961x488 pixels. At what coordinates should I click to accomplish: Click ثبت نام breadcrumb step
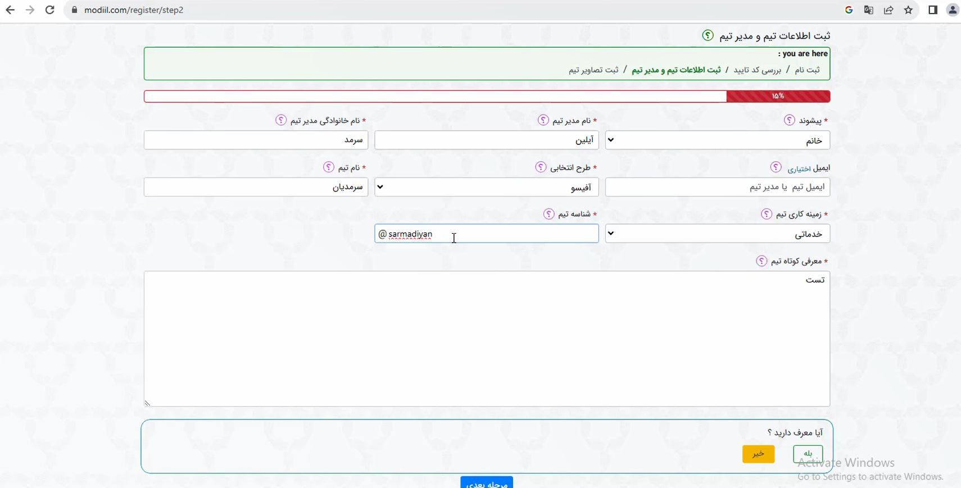[x=807, y=70]
